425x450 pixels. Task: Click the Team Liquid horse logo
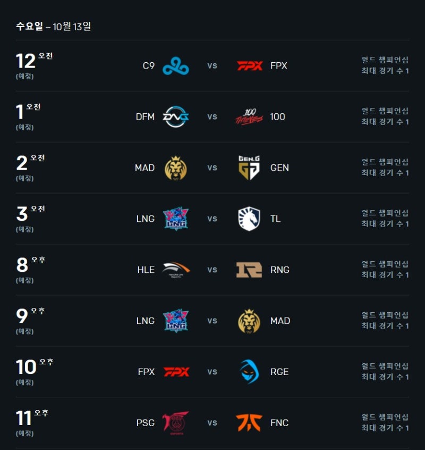click(249, 219)
